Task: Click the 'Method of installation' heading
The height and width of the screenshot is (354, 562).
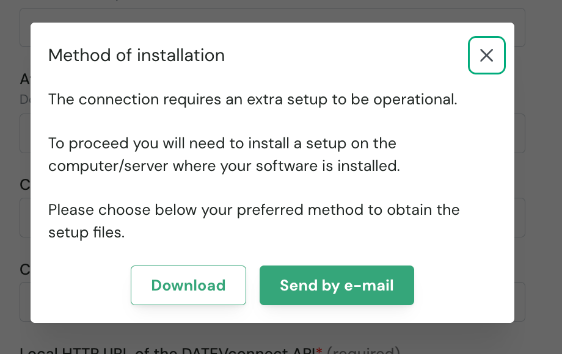Action: (x=136, y=56)
